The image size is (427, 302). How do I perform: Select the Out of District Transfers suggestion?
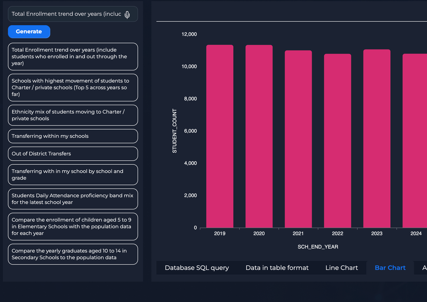coord(73,154)
